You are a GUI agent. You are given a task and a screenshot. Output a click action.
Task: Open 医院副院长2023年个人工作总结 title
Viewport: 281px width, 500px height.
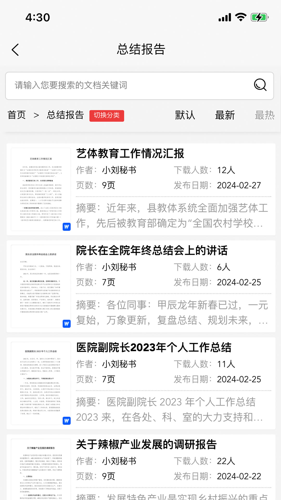pos(154,347)
